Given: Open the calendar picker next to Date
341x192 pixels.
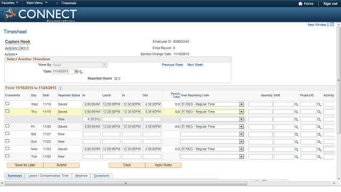Looking at the screenshot, I should click(x=76, y=71).
